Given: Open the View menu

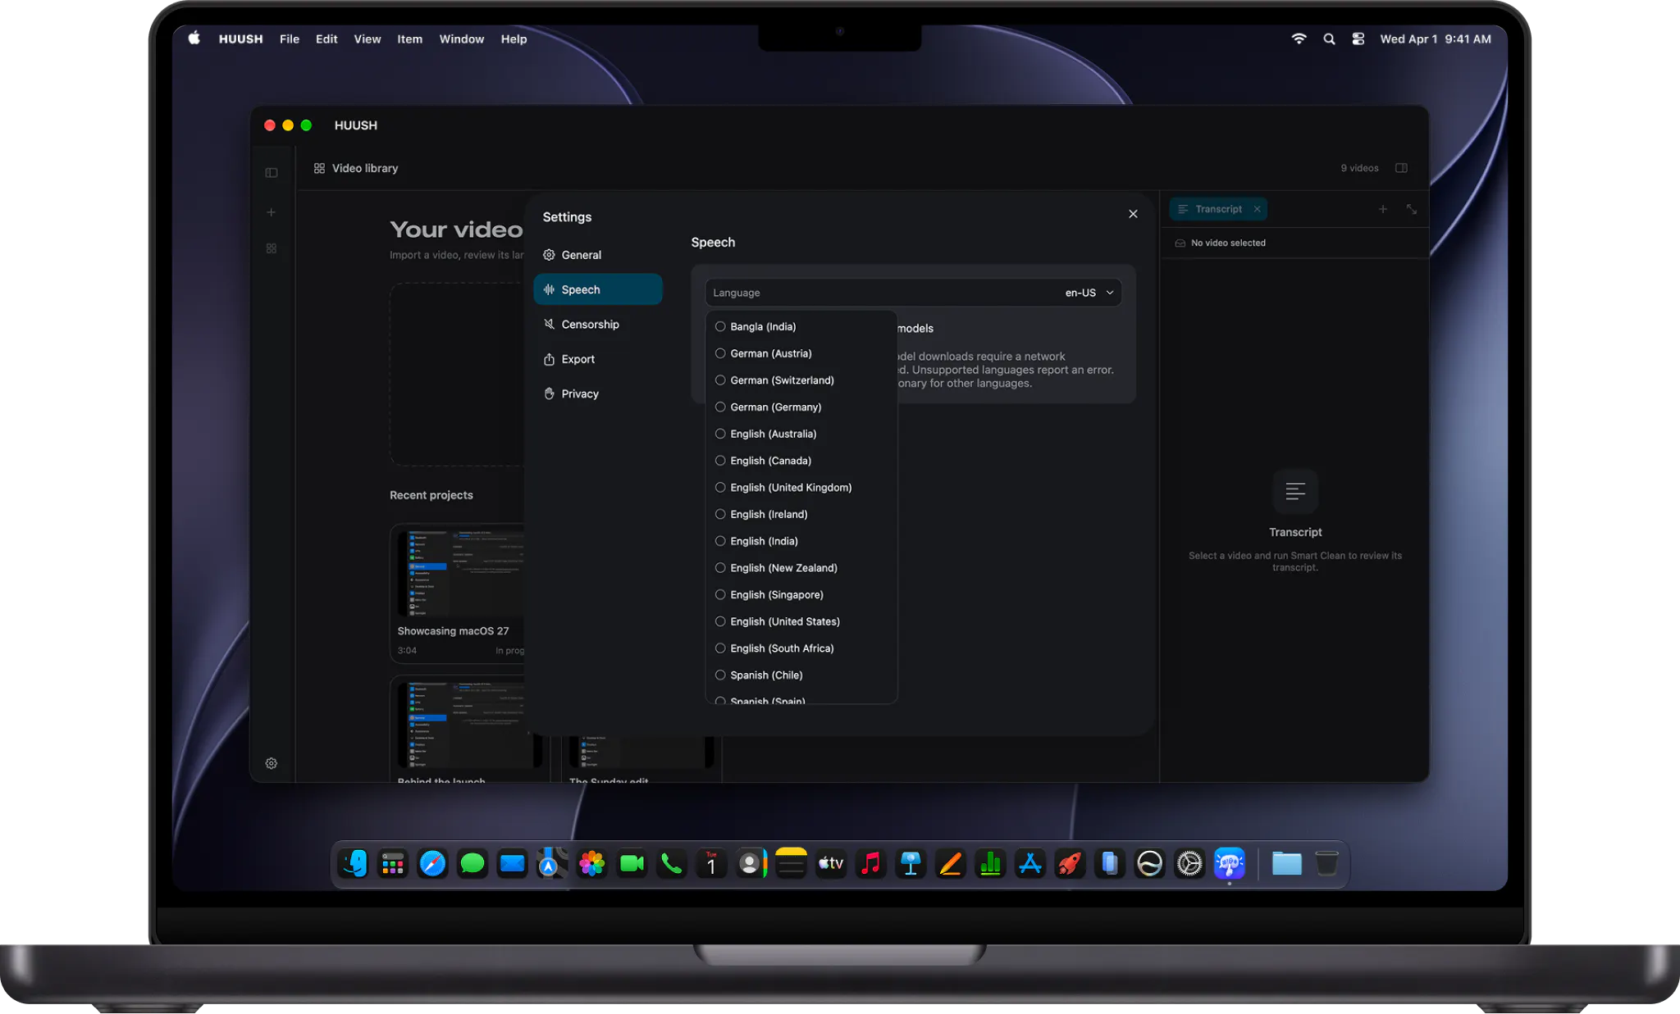Looking at the screenshot, I should click(x=367, y=39).
